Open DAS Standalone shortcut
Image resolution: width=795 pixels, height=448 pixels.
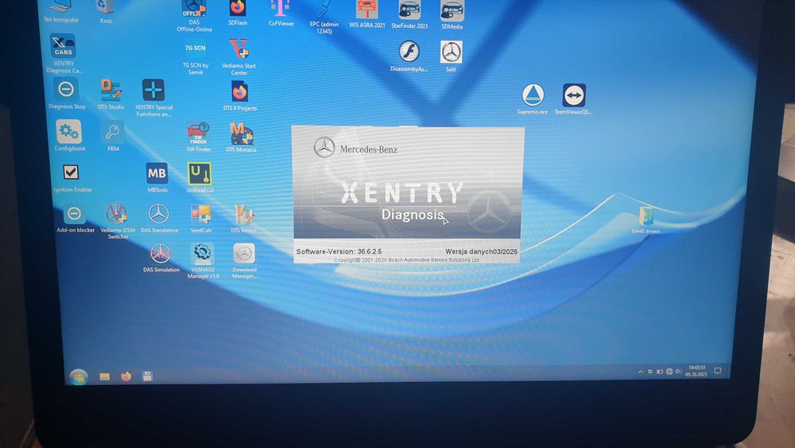coord(159,216)
